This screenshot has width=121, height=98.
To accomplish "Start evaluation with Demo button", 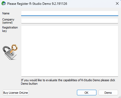I will pos(108,93).
